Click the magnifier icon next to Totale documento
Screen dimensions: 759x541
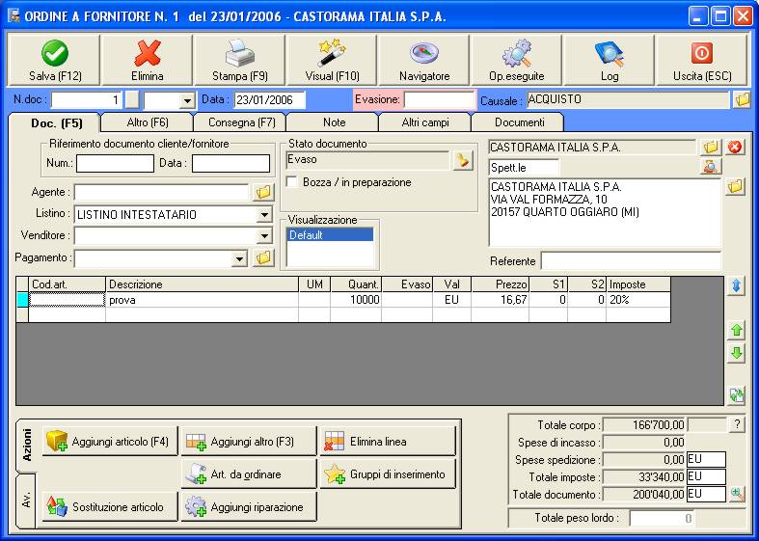[x=737, y=494]
